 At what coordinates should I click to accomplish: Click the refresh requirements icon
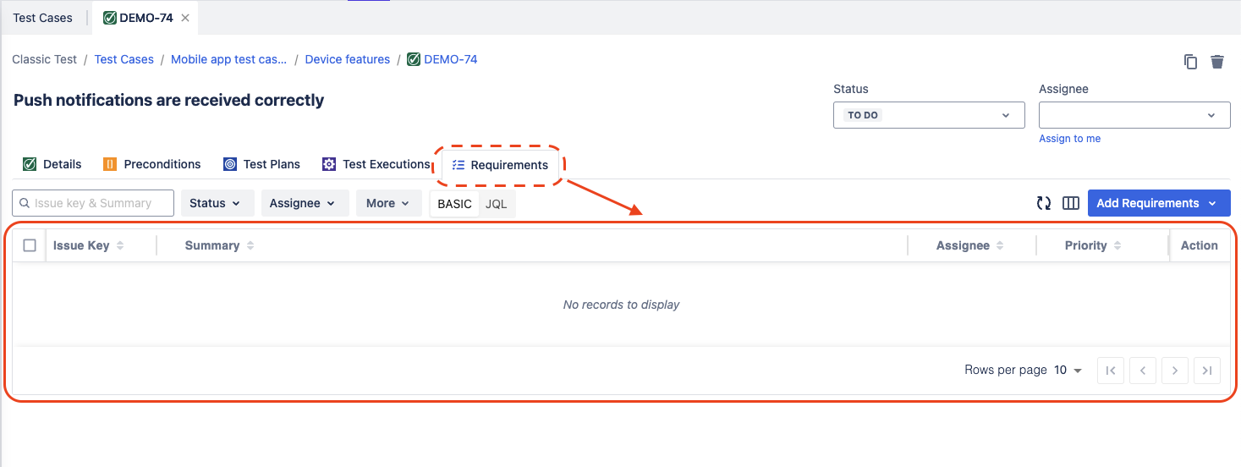[x=1044, y=203]
